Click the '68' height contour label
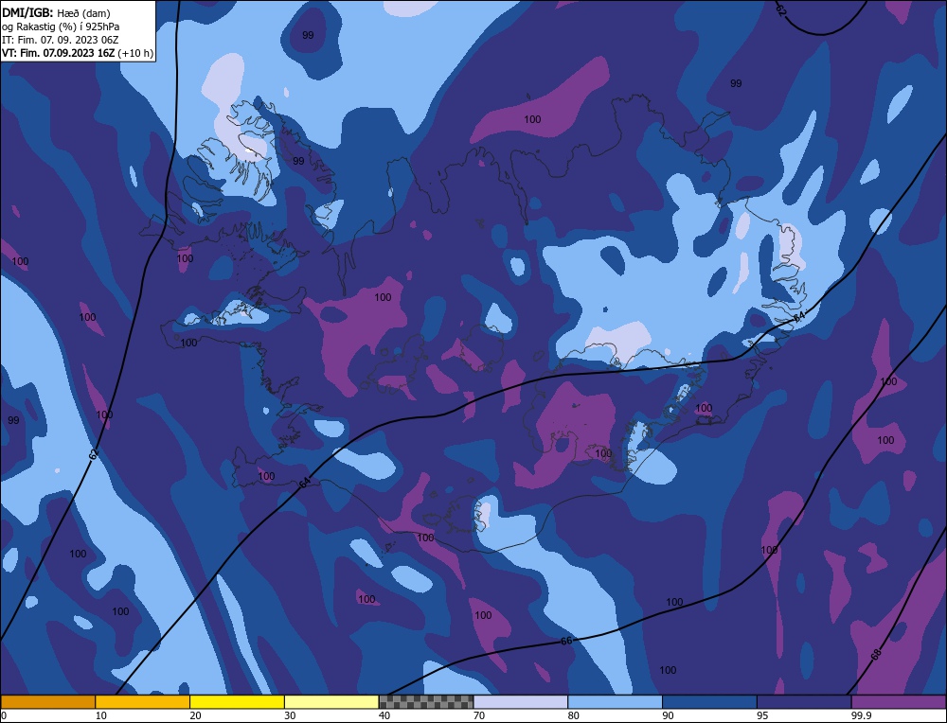The width and height of the screenshot is (947, 723). (x=876, y=654)
